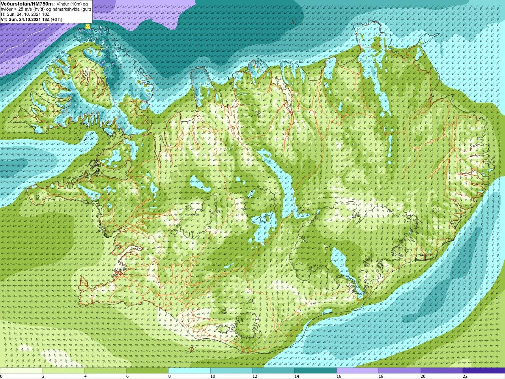Click the legend scale value '6'
This screenshot has width=505, height=379.
[127, 376]
